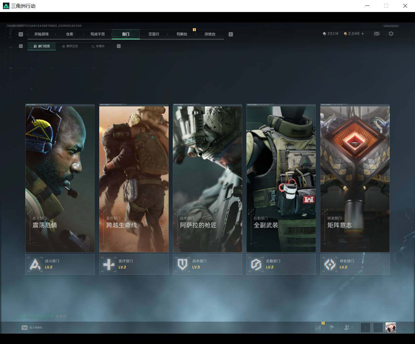This screenshot has width=415, height=344.
Task: Open the 全副武装 logistics mission card
Action: click(x=281, y=178)
